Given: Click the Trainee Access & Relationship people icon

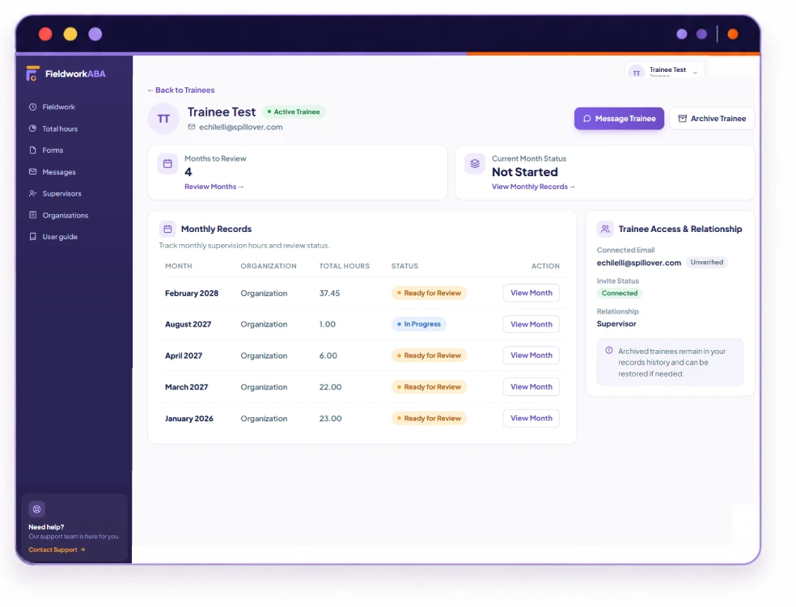Looking at the screenshot, I should tap(605, 230).
